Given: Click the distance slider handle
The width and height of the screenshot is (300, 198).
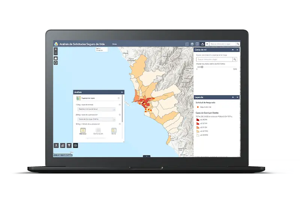Looking at the screenshot, I should (202, 67).
